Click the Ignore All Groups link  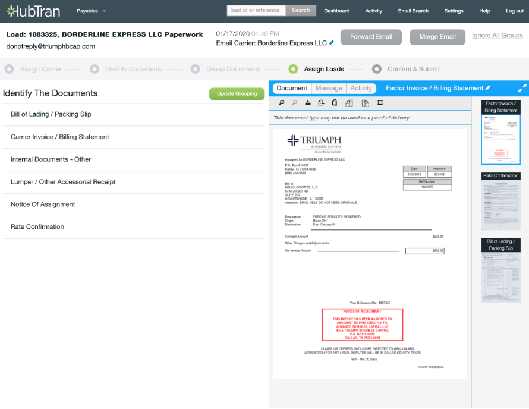(497, 36)
